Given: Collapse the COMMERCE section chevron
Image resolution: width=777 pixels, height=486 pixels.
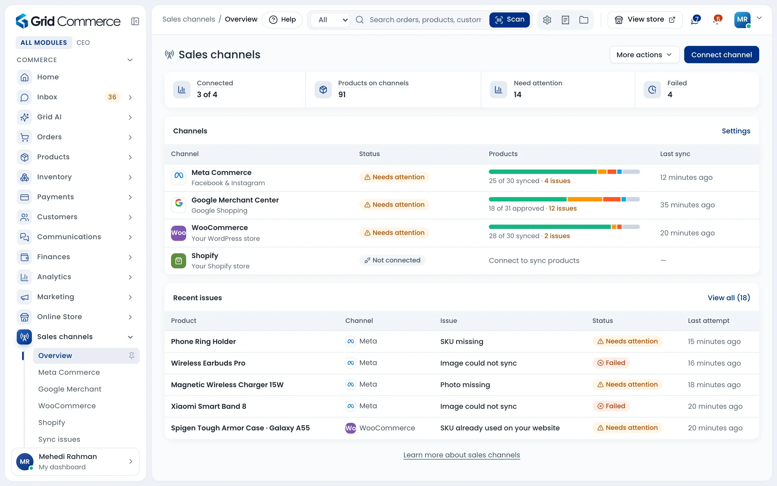Looking at the screenshot, I should click(x=130, y=60).
